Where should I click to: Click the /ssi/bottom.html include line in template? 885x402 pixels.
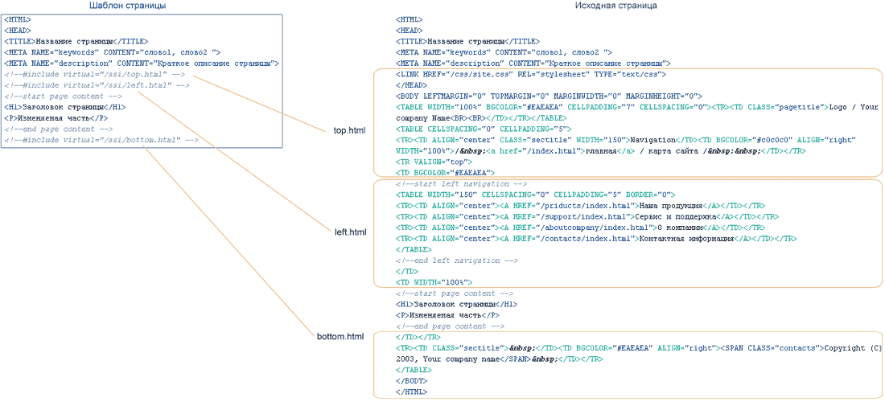[101, 140]
